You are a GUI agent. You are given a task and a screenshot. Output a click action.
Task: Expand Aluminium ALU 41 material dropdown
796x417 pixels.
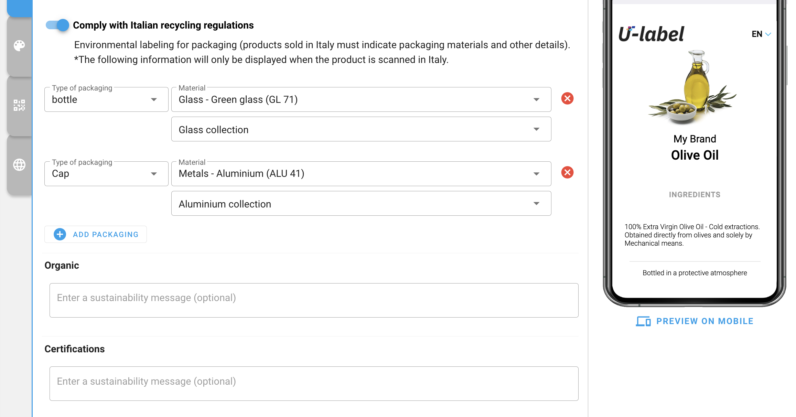click(x=361, y=174)
